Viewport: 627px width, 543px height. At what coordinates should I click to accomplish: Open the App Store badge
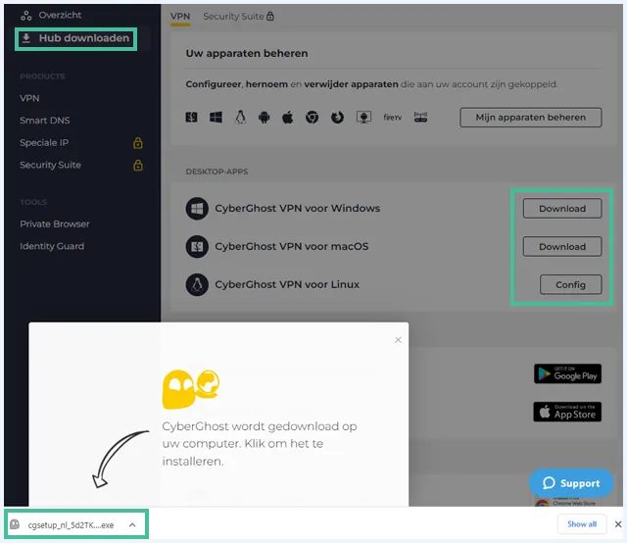pyautogui.click(x=567, y=412)
